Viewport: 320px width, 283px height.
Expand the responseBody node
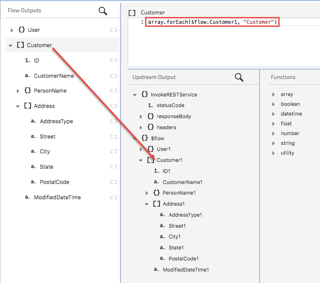(141, 116)
